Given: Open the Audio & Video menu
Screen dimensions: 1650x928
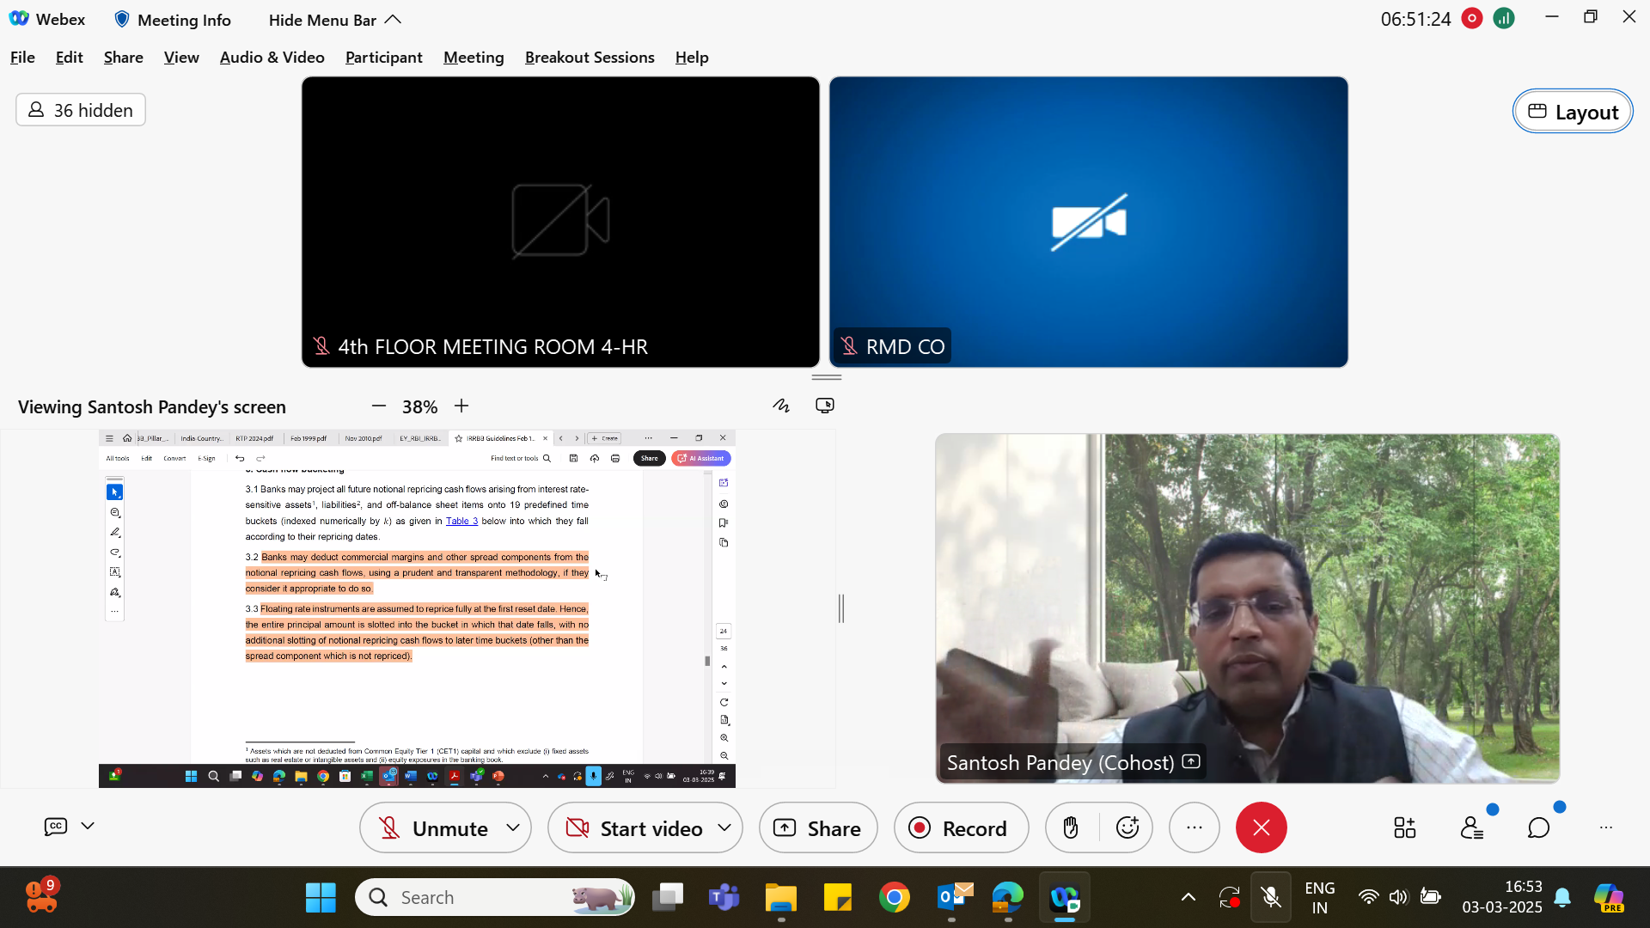Looking at the screenshot, I should click(x=272, y=58).
